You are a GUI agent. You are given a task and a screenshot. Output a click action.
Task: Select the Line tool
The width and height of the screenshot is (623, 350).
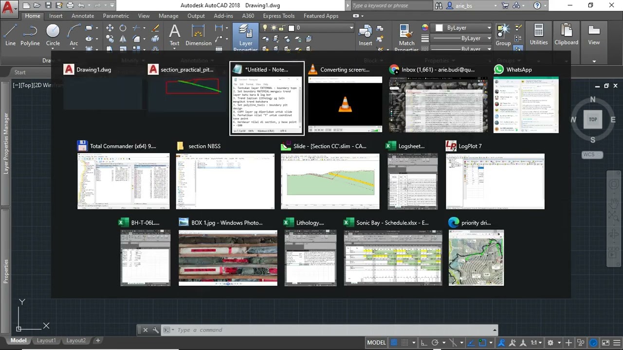tap(10, 35)
